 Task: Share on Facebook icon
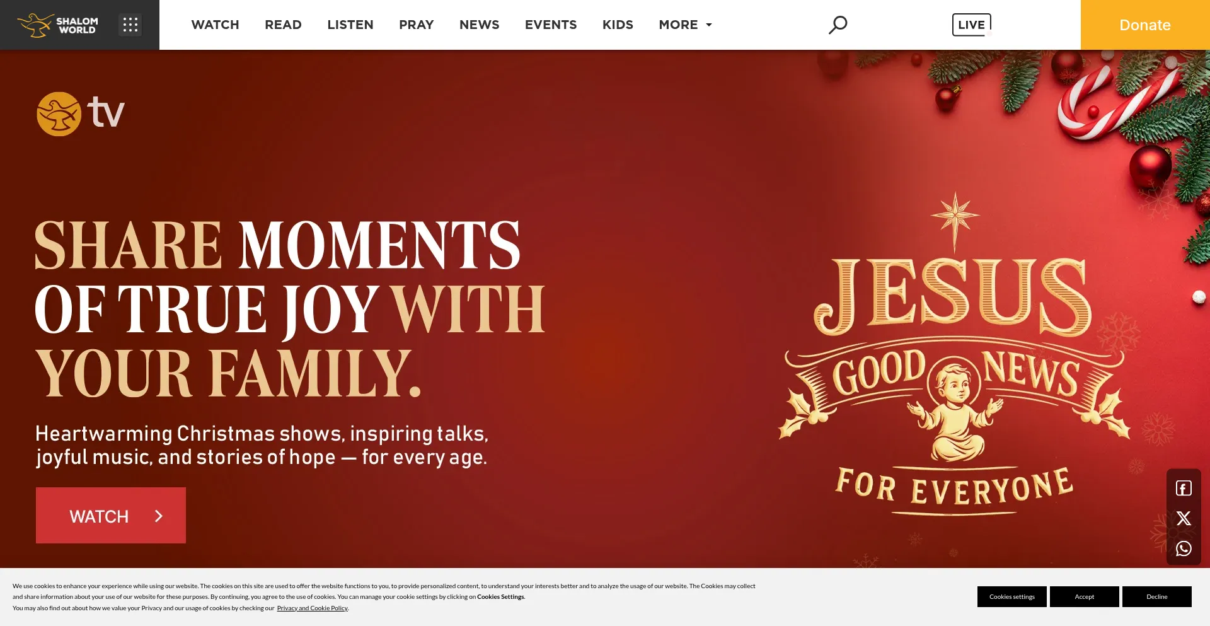click(x=1184, y=489)
